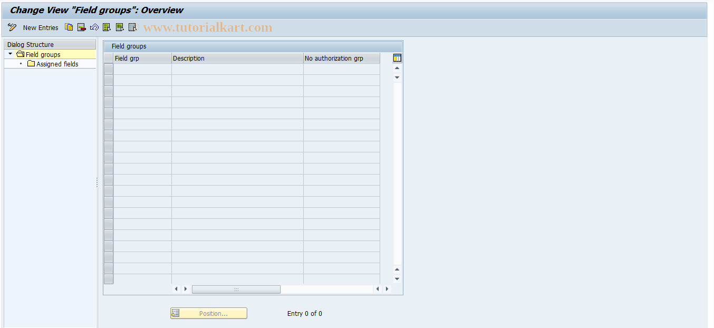Click the New Entries button
The image size is (714, 328).
(x=41, y=27)
